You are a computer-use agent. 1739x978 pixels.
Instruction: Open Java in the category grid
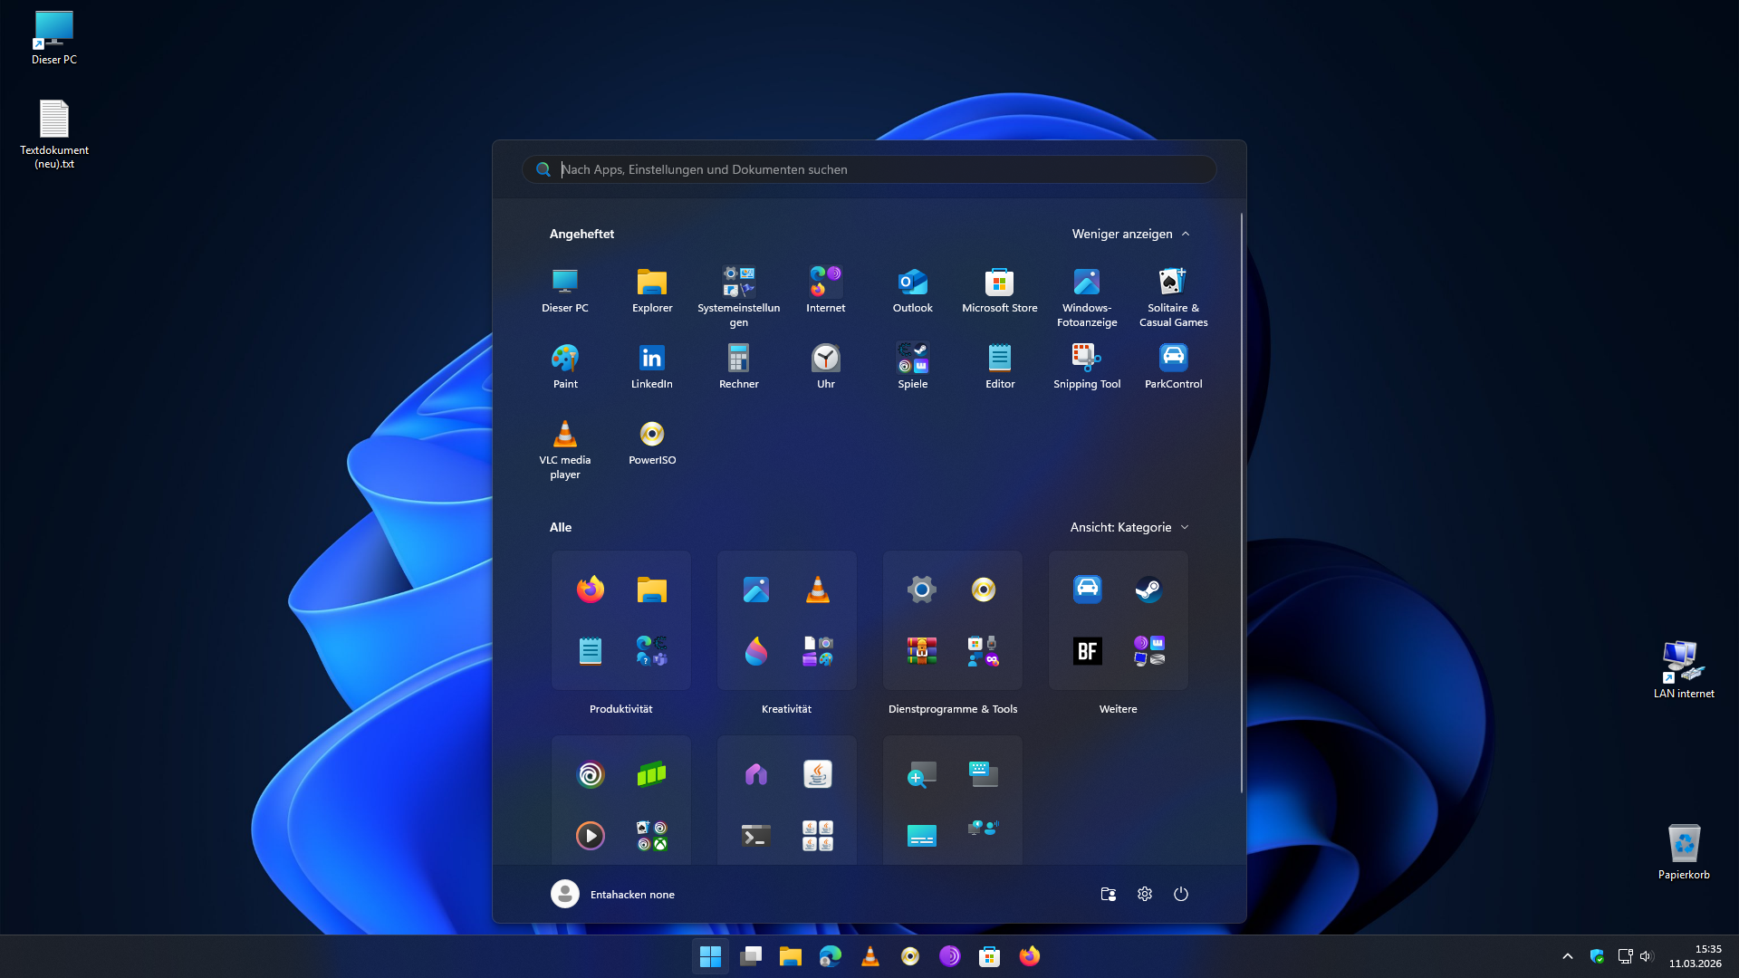coord(818,774)
